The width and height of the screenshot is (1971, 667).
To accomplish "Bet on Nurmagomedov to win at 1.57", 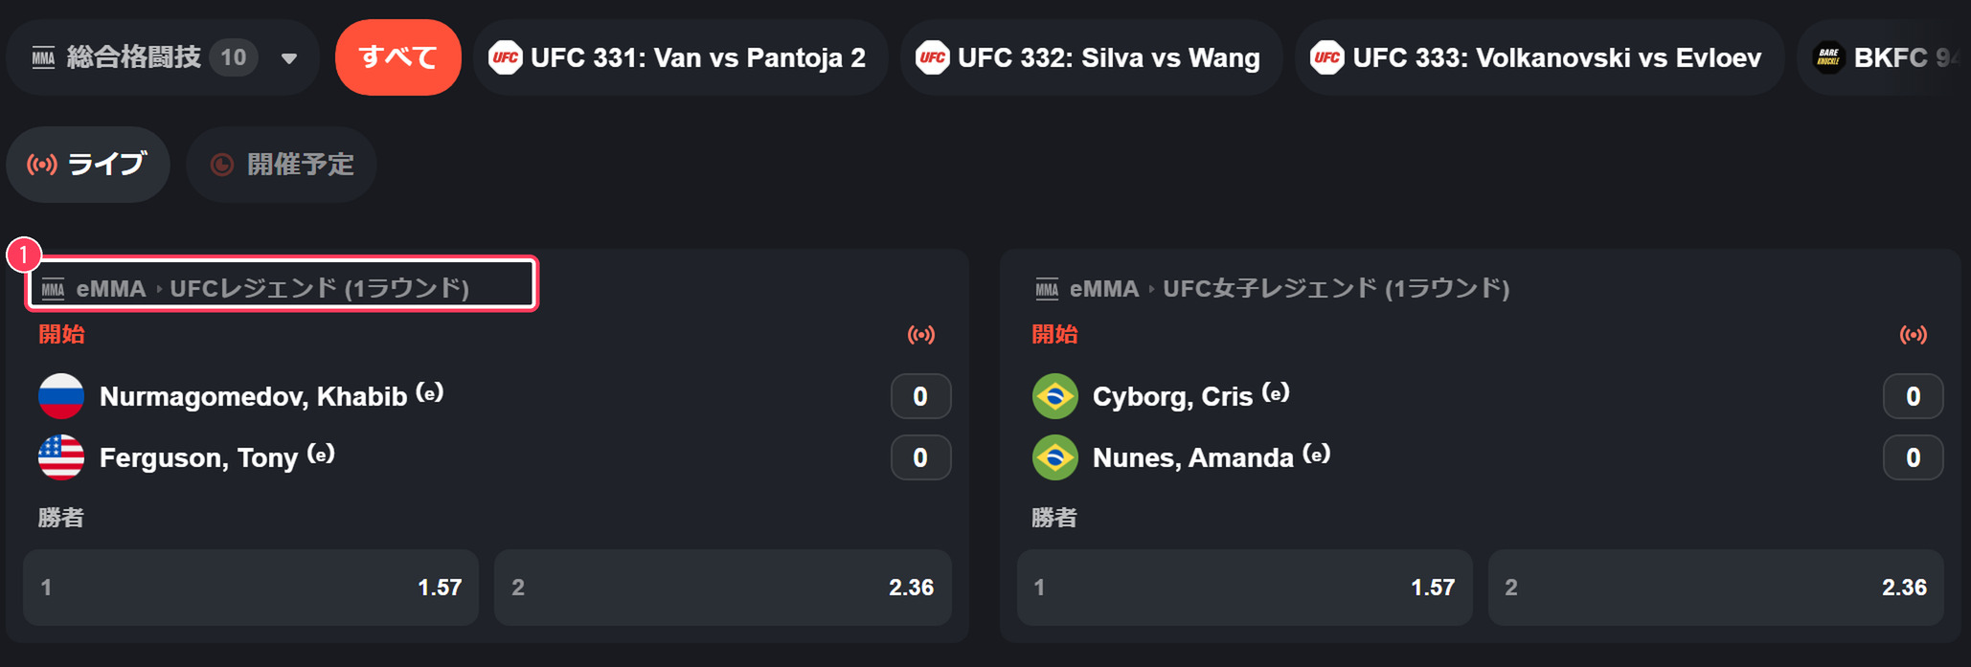I will [x=251, y=588].
